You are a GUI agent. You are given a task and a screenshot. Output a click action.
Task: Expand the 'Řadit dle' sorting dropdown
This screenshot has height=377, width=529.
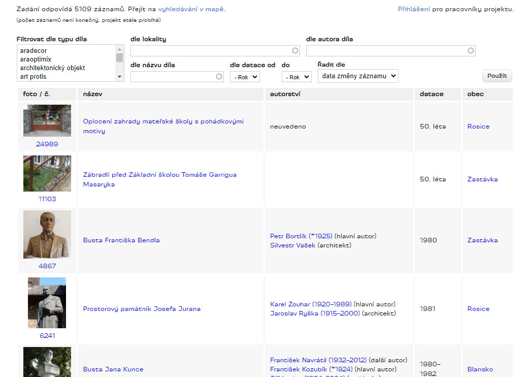coord(358,76)
